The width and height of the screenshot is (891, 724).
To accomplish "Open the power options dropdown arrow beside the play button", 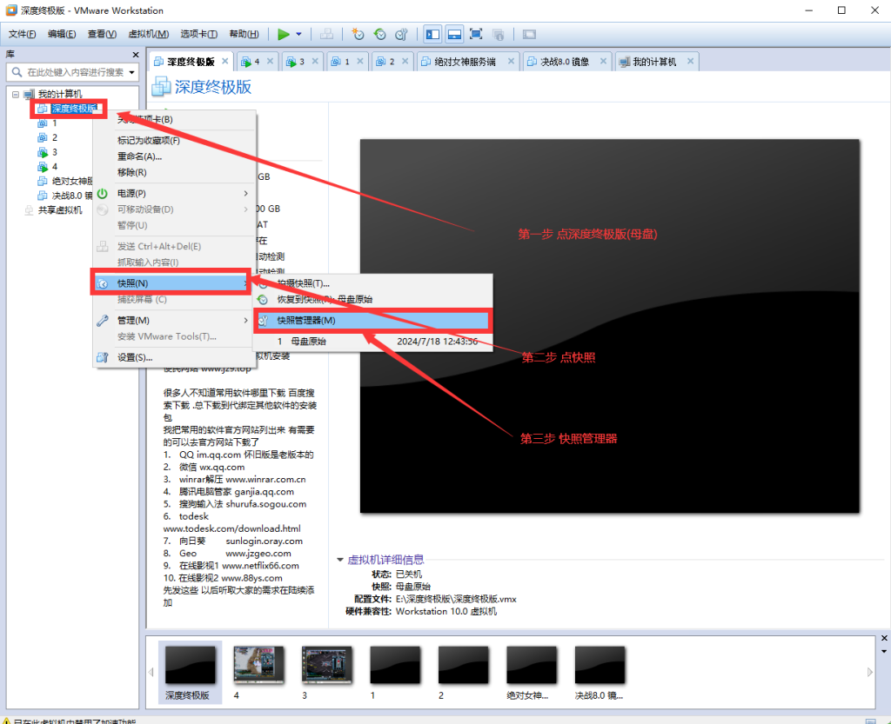I will point(299,34).
